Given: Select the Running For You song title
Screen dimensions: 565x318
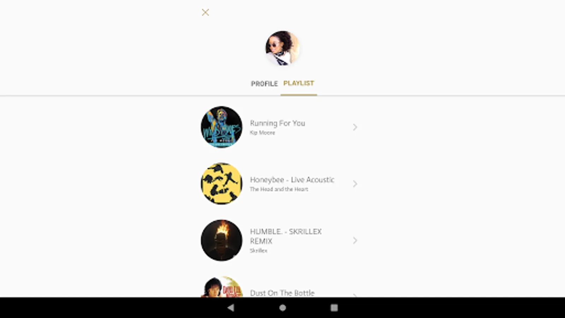Looking at the screenshot, I should point(278,123).
